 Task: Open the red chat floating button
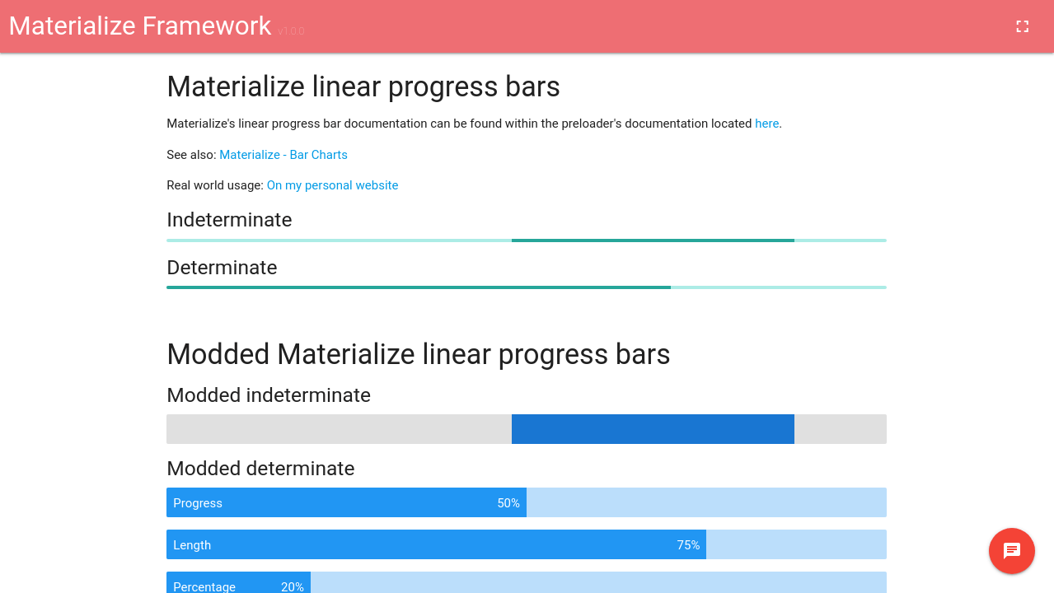[1011, 551]
